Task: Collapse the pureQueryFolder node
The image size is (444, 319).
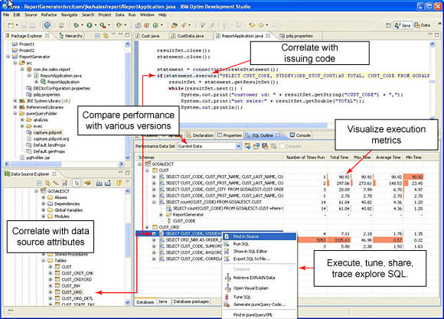Action: tap(15, 113)
